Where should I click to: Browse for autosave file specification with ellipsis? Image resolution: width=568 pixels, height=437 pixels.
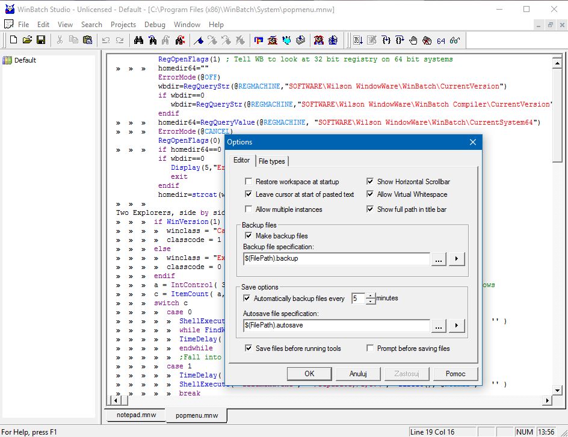[438, 326]
